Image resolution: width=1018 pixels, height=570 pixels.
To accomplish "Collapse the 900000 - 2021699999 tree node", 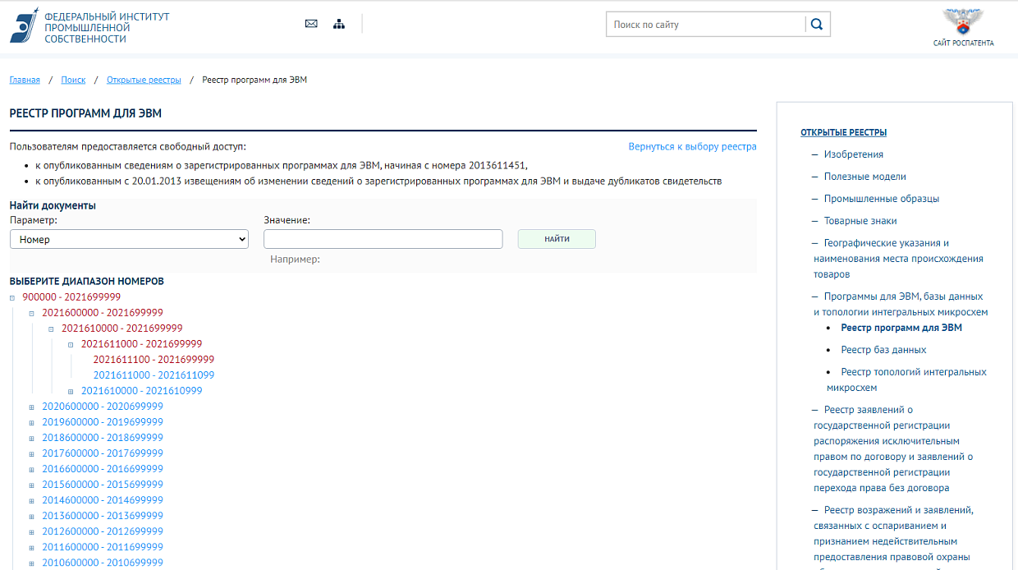I will tap(12, 298).
